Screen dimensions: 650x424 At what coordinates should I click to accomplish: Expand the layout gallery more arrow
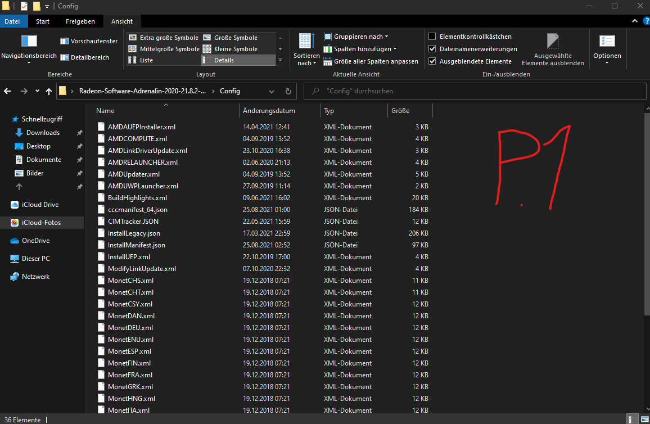pos(280,60)
